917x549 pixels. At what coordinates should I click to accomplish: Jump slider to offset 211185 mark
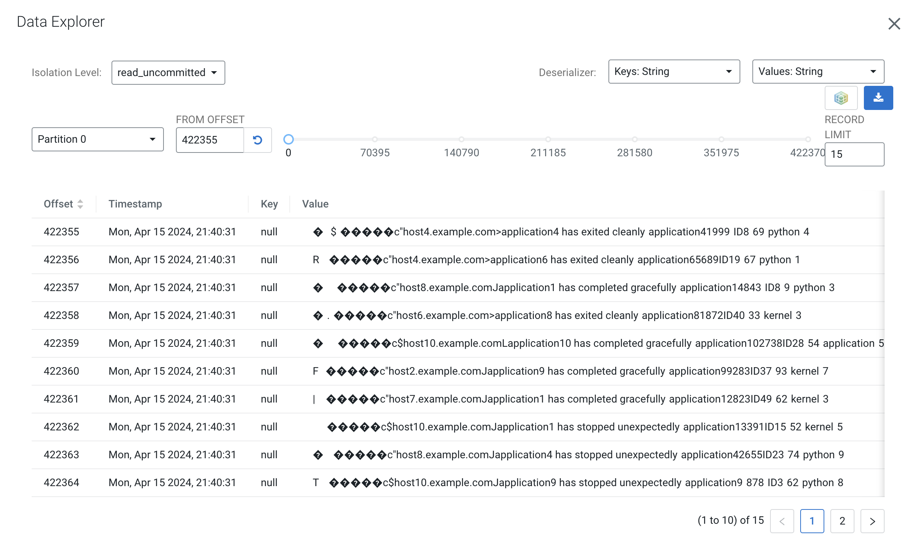pos(548,139)
